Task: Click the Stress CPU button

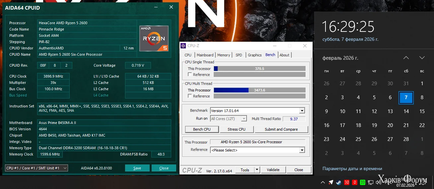Action: [x=237, y=129]
